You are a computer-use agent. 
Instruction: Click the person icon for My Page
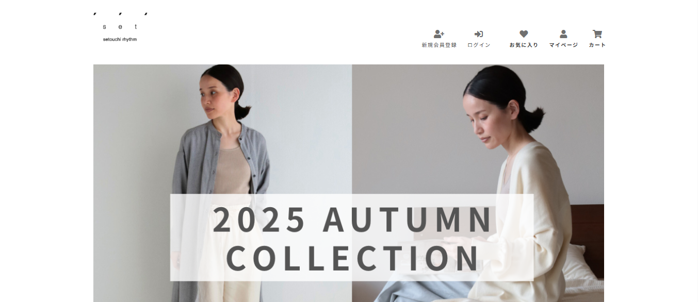563,34
